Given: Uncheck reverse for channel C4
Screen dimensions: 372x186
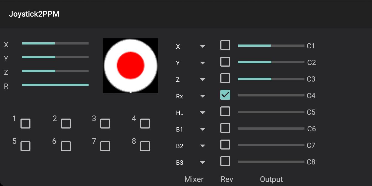Looking at the screenshot, I should pyautogui.click(x=225, y=95).
